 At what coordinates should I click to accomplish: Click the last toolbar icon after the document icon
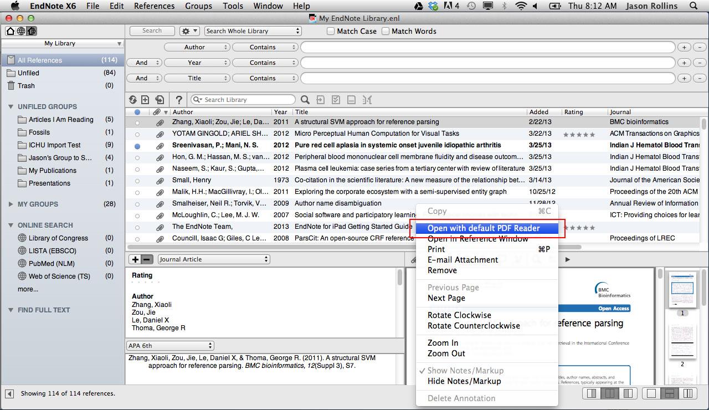(367, 100)
